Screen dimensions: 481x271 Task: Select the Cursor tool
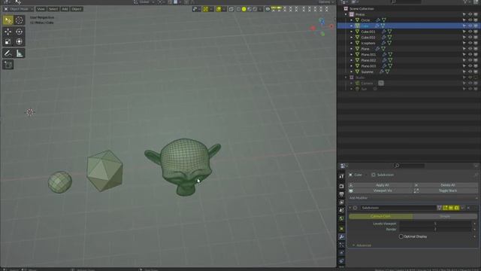(19, 20)
